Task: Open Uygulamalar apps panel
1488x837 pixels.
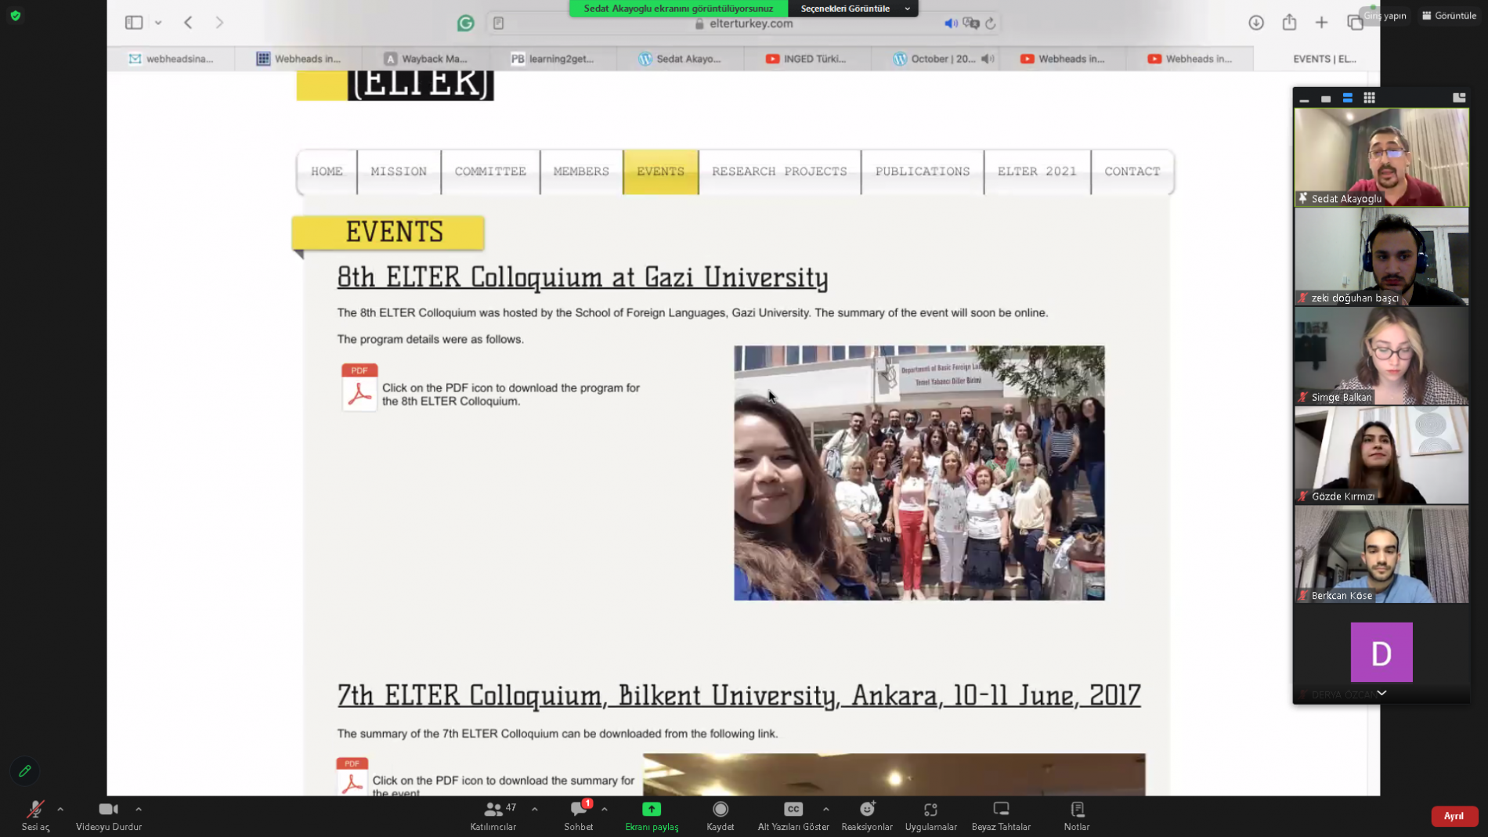Action: (931, 815)
